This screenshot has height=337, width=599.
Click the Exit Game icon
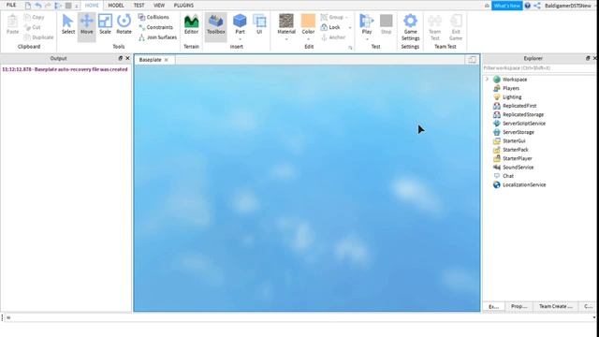point(456,27)
